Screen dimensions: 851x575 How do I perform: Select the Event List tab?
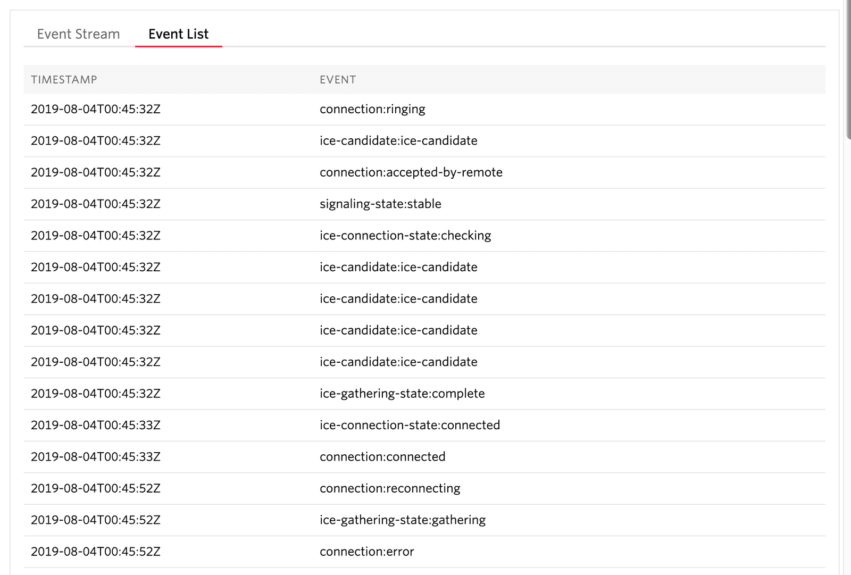pos(178,34)
